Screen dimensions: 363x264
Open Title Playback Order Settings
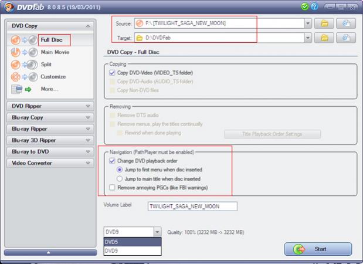272,134
